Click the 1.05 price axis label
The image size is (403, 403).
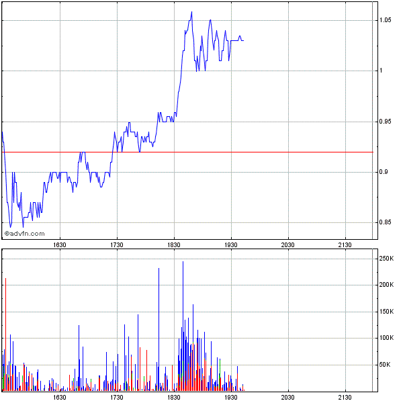385,20
